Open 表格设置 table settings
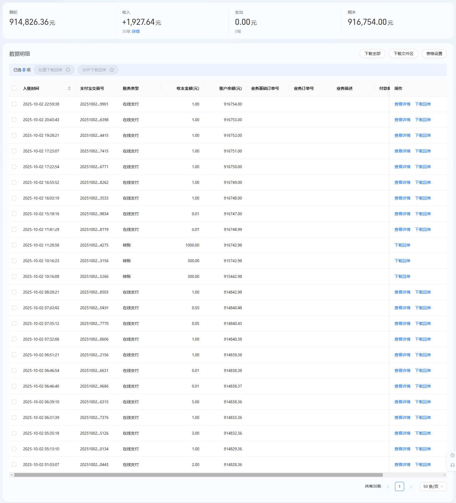This screenshot has width=456, height=503. point(434,54)
